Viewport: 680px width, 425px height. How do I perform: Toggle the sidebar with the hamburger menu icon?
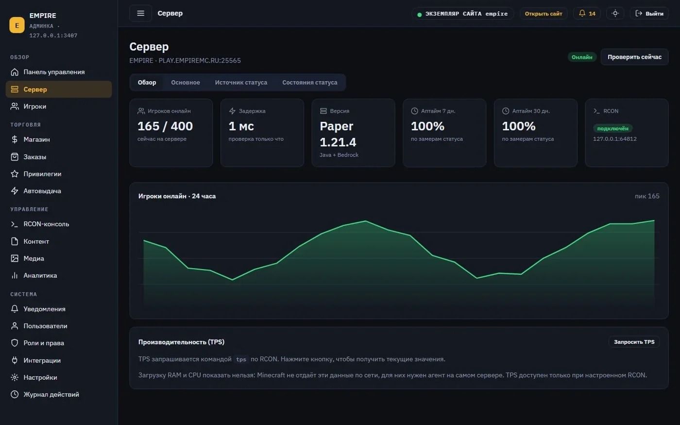click(x=140, y=13)
